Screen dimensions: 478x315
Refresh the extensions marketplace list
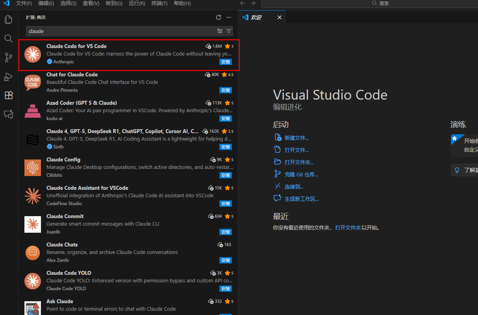219,17
